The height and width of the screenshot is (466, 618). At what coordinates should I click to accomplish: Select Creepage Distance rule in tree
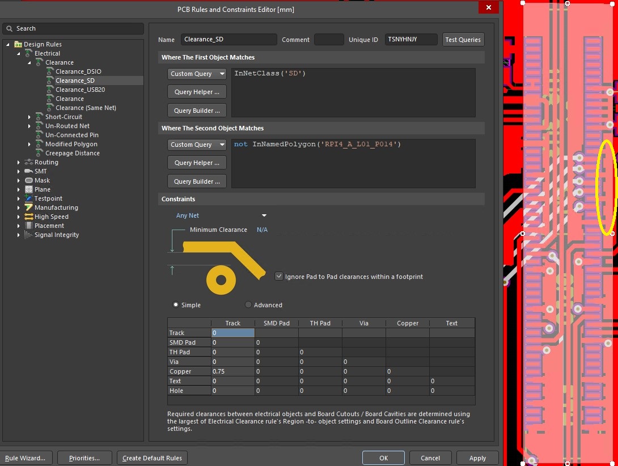tap(72, 153)
